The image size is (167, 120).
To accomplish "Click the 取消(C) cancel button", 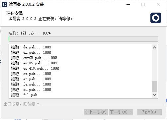I will (149, 112).
